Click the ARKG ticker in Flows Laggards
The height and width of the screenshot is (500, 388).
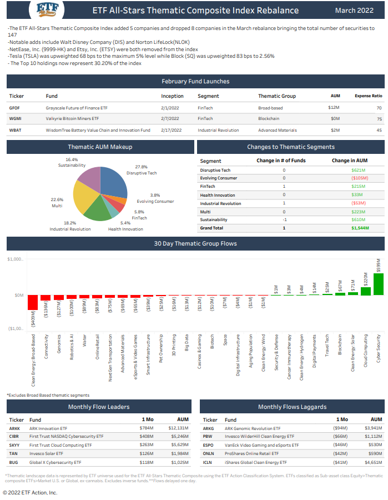[208, 428]
